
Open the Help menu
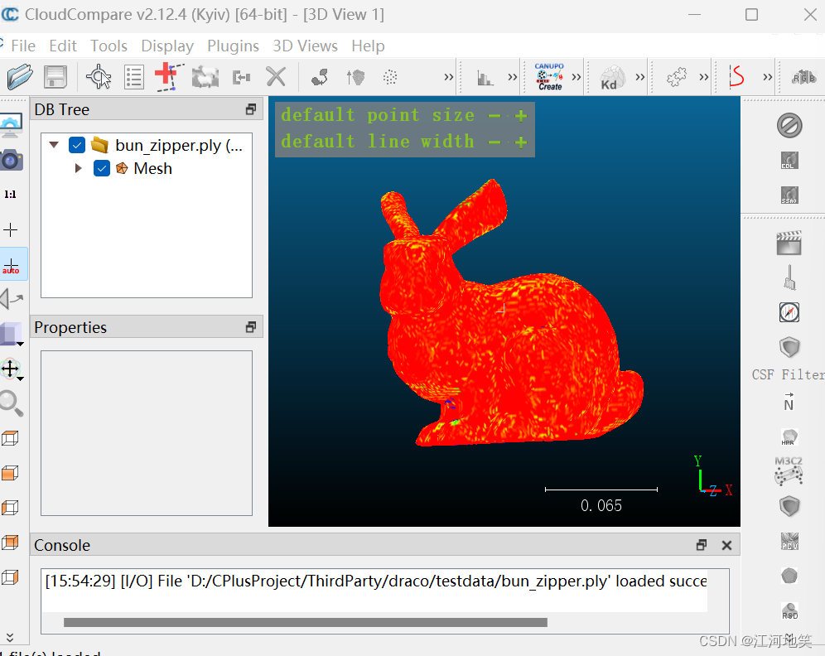tap(369, 46)
